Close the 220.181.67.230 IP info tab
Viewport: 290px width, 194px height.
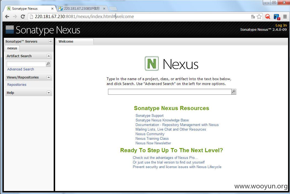point(104,8)
